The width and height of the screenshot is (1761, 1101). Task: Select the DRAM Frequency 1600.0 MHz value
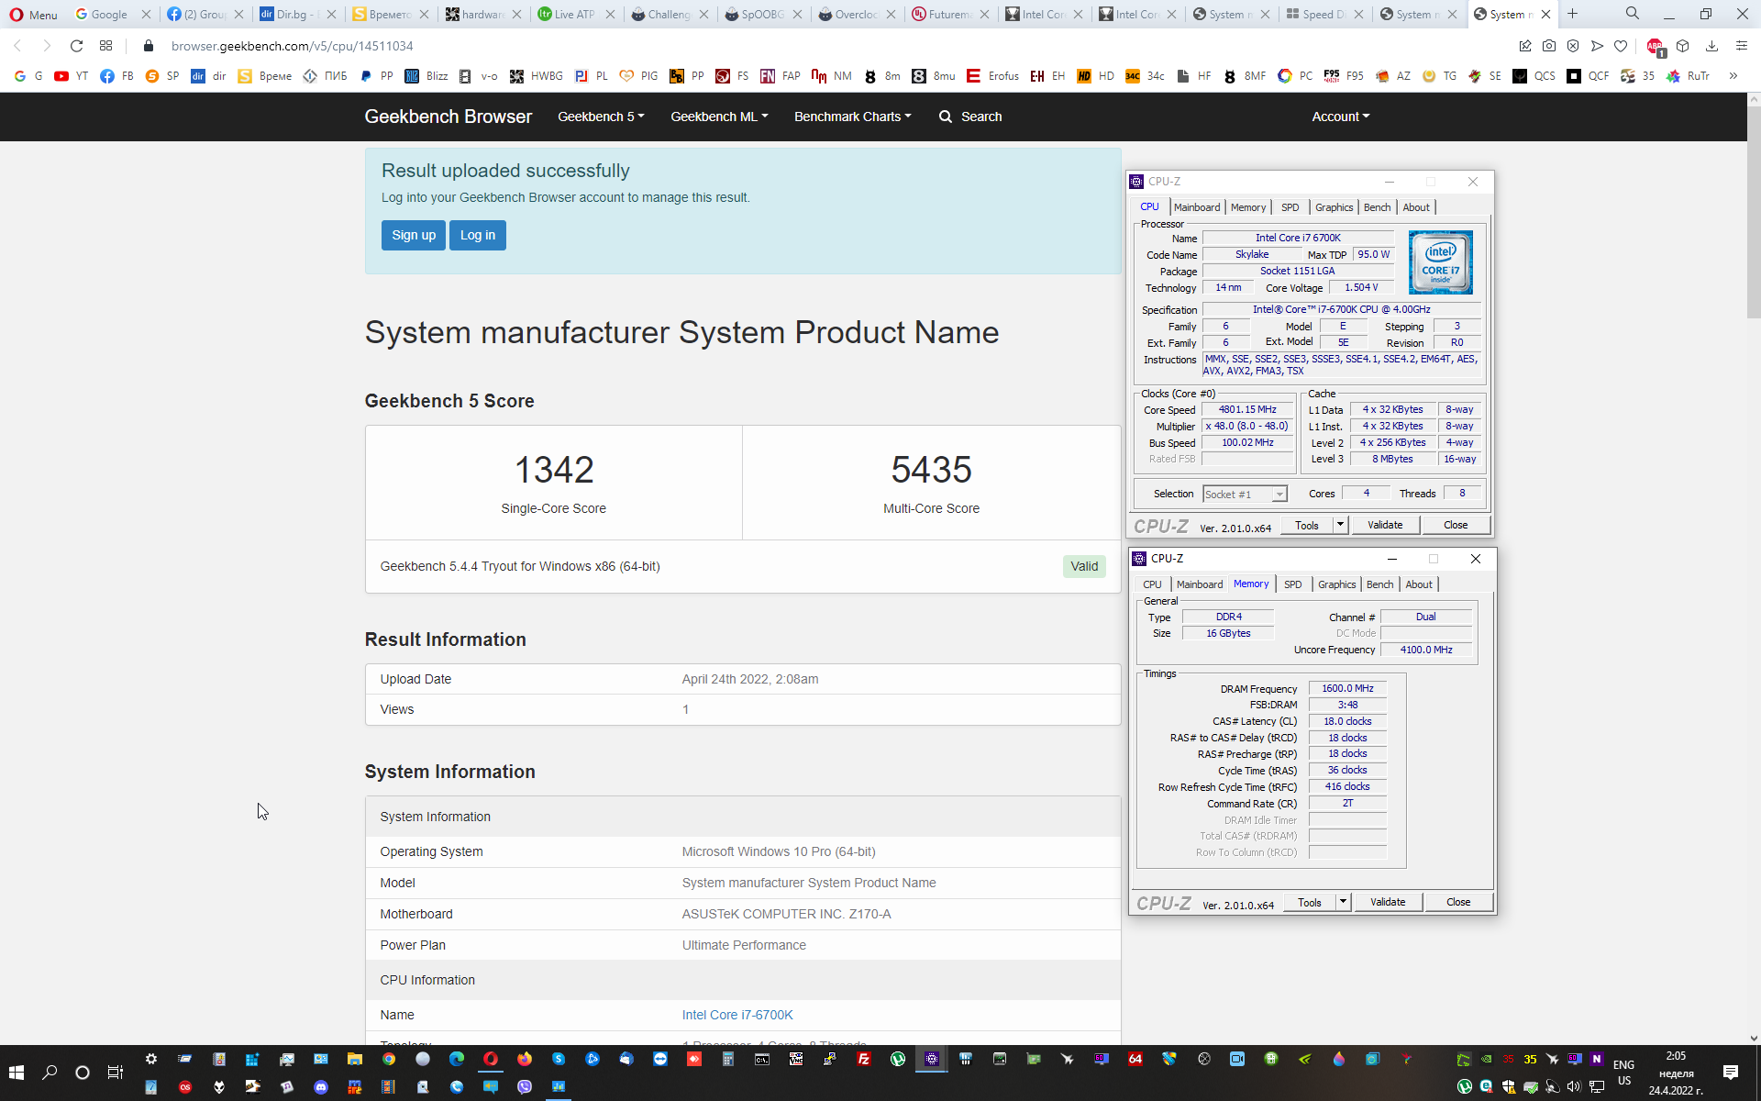click(x=1347, y=688)
